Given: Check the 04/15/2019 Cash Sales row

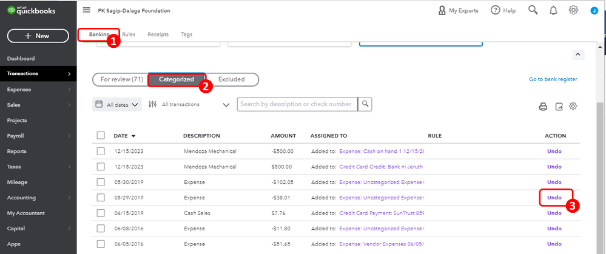Looking at the screenshot, I should pos(101,213).
